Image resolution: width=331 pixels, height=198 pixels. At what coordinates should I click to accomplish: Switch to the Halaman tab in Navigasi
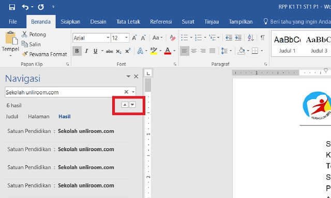[x=39, y=117]
